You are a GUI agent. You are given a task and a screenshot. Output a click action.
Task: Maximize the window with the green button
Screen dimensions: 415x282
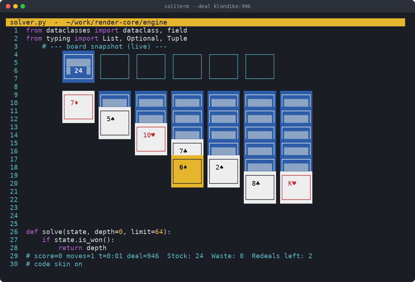[x=23, y=6]
